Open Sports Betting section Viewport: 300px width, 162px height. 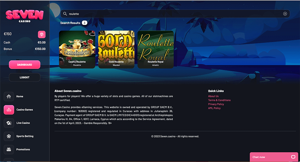(25, 136)
